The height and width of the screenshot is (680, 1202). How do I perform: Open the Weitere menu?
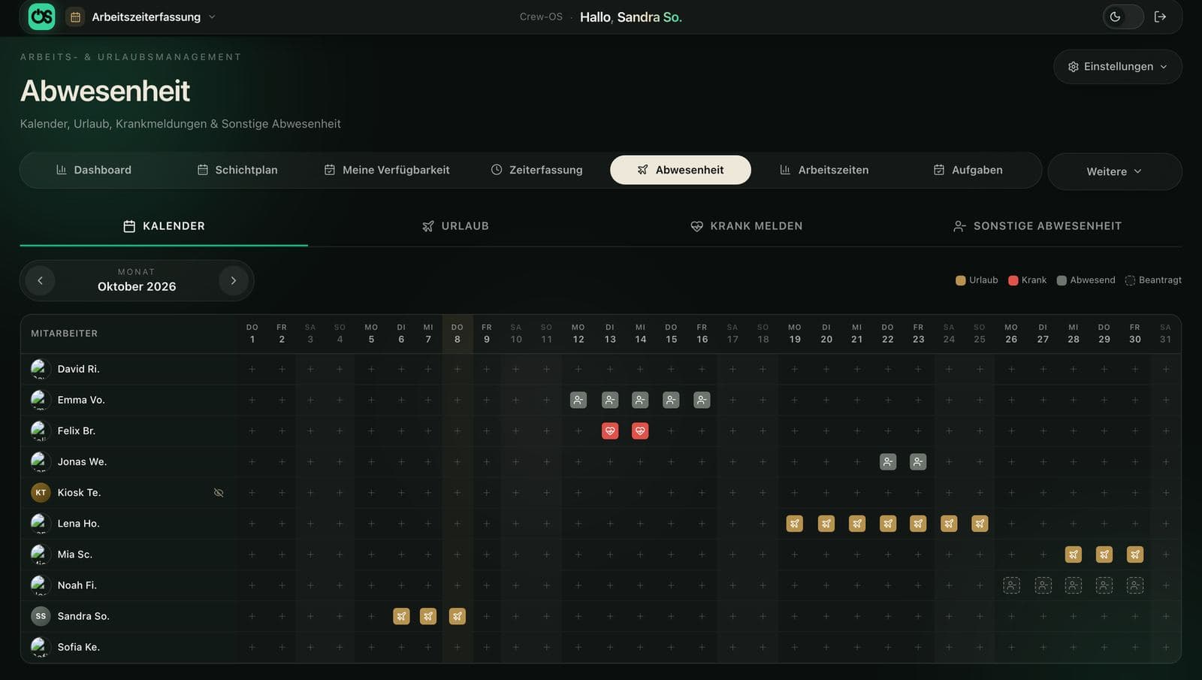click(x=1114, y=171)
